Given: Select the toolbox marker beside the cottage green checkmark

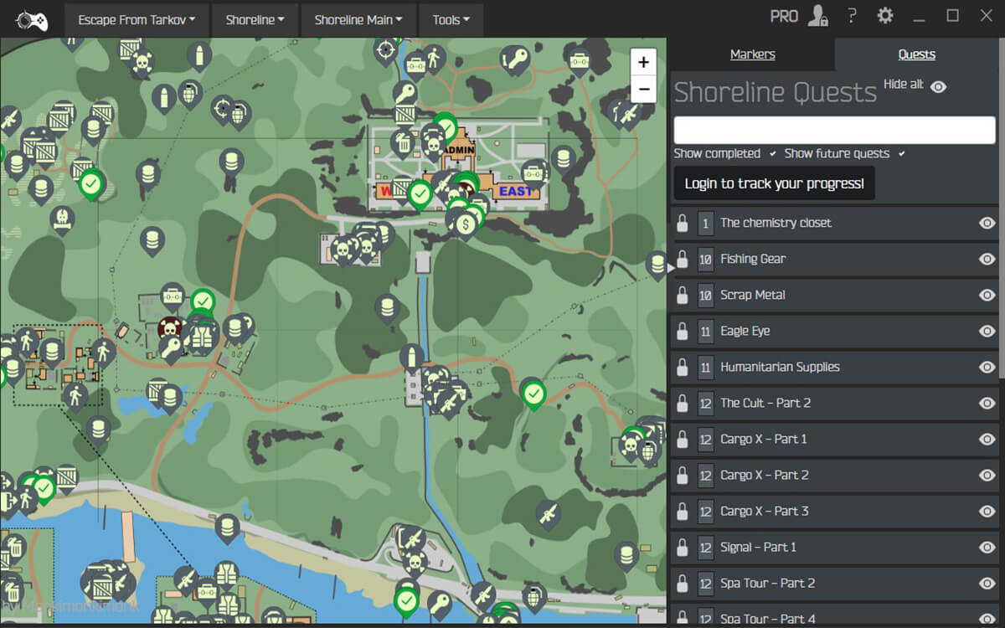Looking at the screenshot, I should 173,295.
